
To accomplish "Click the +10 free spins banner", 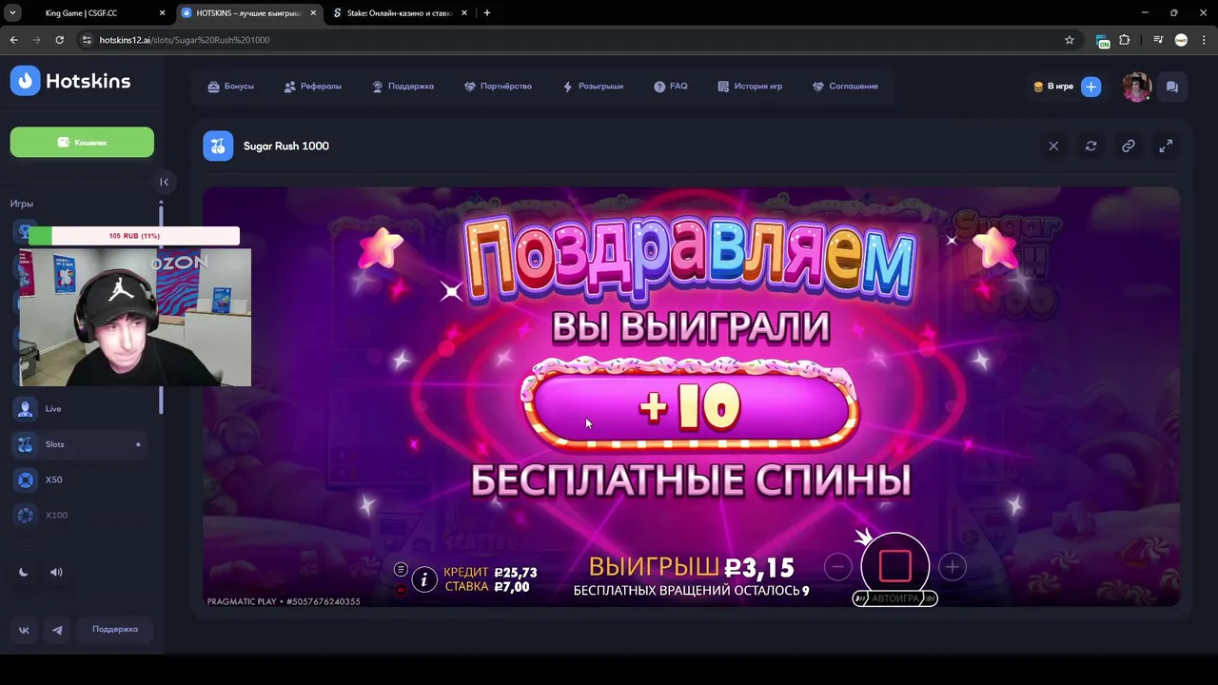I will click(690, 407).
